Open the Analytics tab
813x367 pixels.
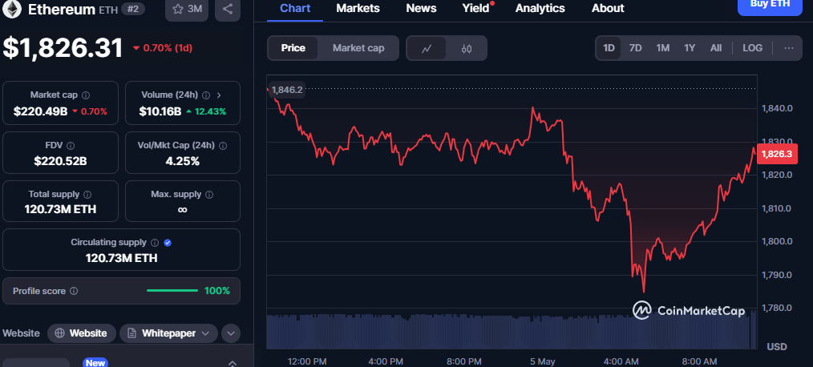click(x=540, y=8)
